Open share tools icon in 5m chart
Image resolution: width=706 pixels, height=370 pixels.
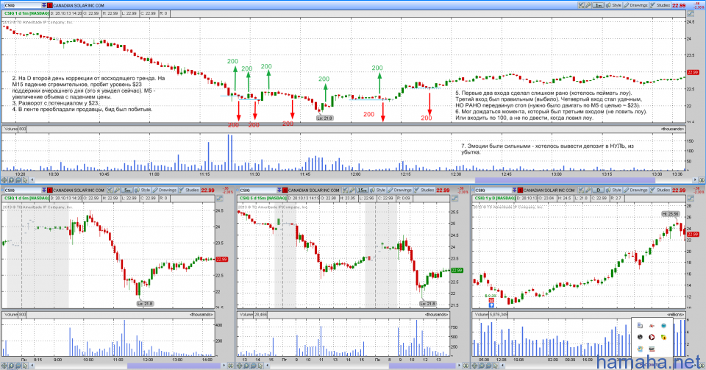(110, 191)
